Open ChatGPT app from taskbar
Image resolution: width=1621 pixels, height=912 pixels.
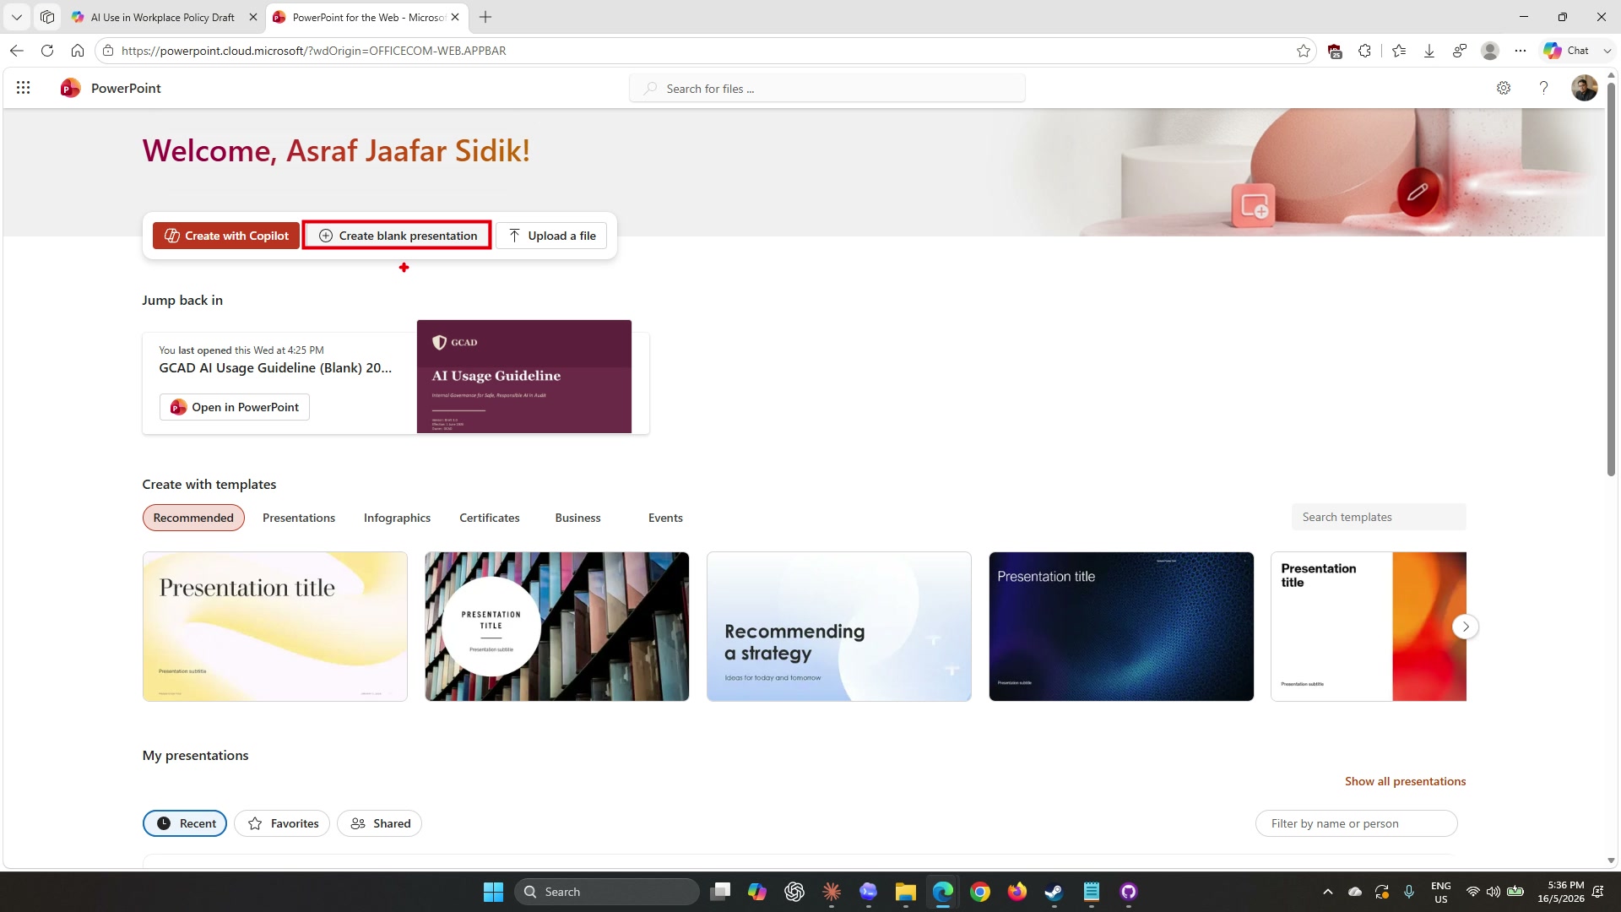pyautogui.click(x=794, y=892)
